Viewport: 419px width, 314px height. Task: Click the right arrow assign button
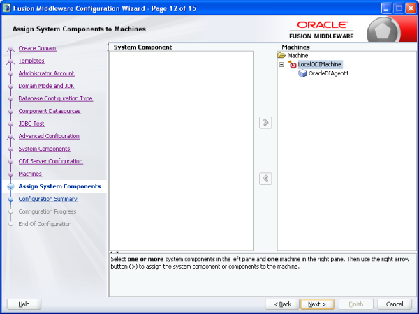pyautogui.click(x=265, y=123)
